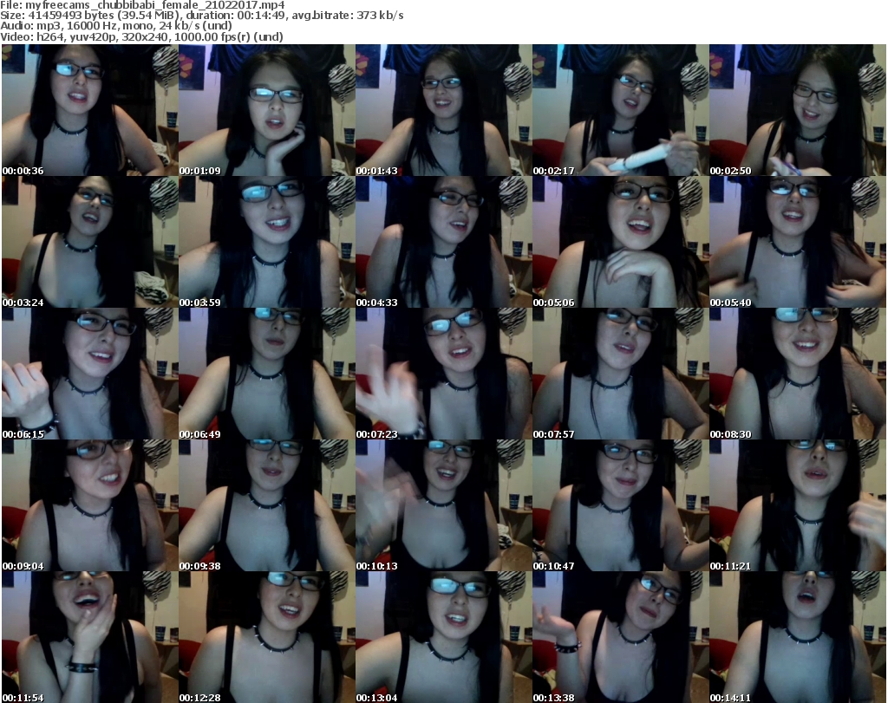Pick the thumbnail frame timestamped 00:06:15

click(x=90, y=374)
